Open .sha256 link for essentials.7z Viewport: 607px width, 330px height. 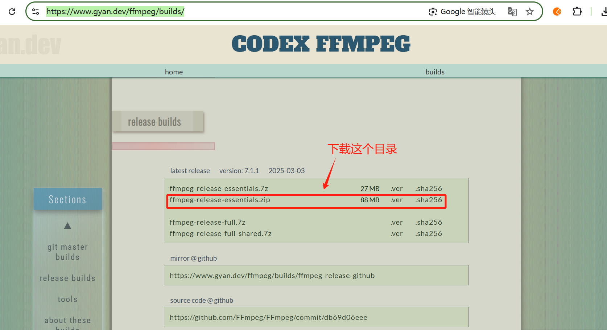coord(429,188)
